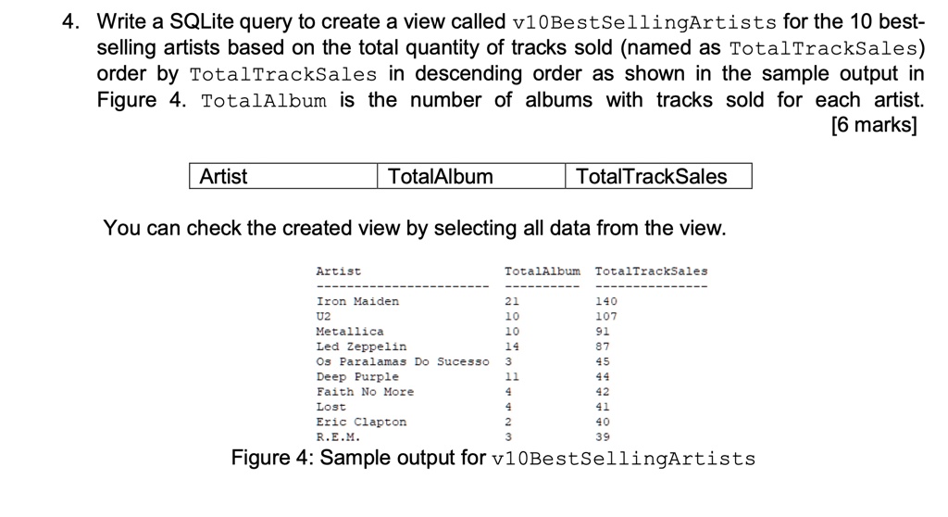Click the Lost artist entry
Image resolution: width=948 pixels, height=517 pixels.
[331, 407]
